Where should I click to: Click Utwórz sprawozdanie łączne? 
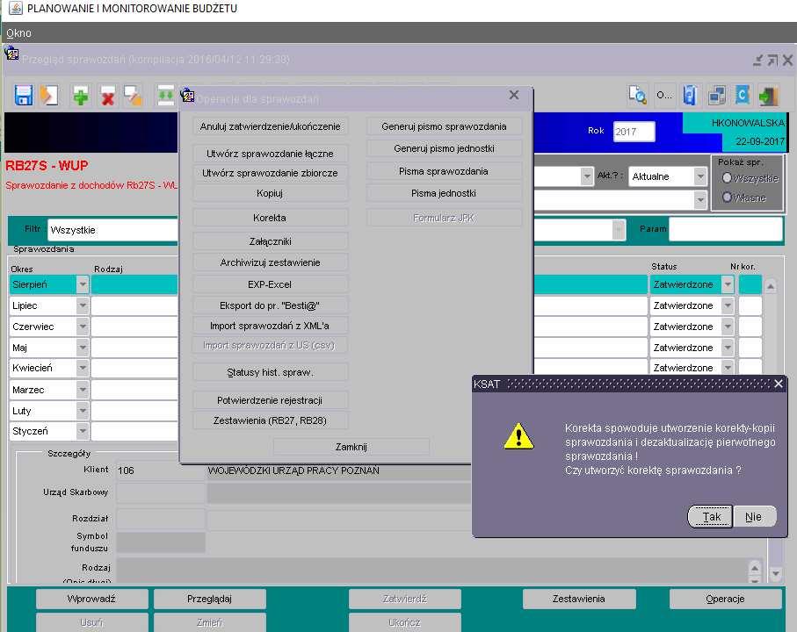[x=270, y=154]
